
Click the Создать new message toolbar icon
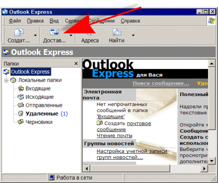click(19, 32)
